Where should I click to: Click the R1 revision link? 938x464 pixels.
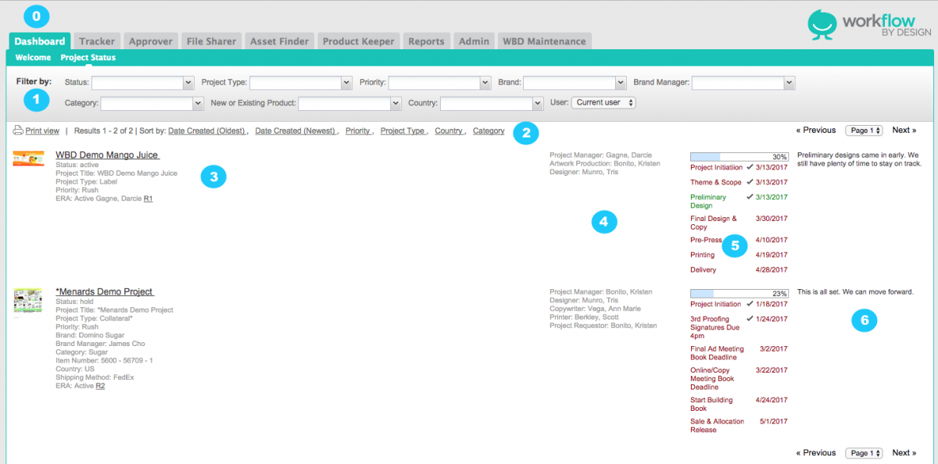tap(149, 199)
